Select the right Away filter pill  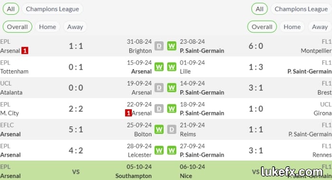(x=320, y=27)
